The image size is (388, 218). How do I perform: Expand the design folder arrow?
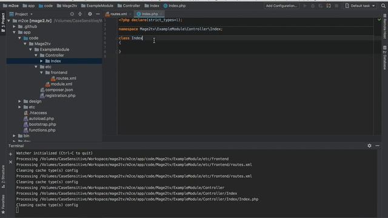(x=20, y=101)
